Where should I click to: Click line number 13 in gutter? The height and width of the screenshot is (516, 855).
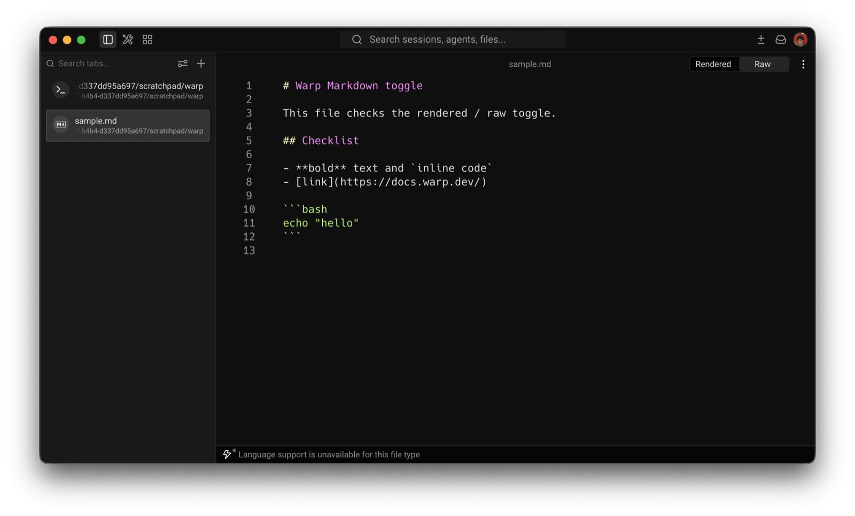249,251
